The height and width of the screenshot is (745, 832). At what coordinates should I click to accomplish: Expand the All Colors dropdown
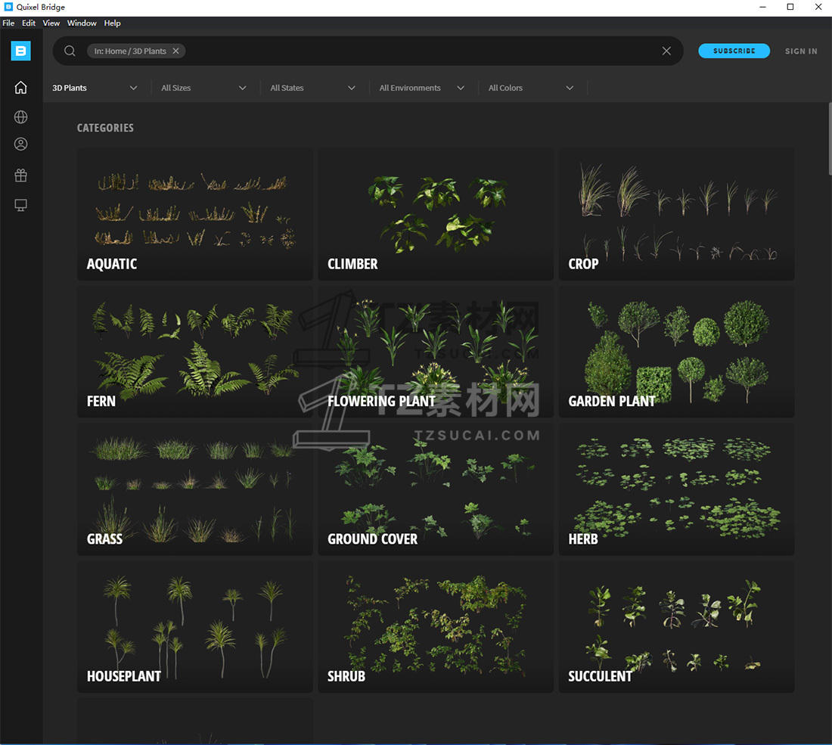[x=531, y=88]
